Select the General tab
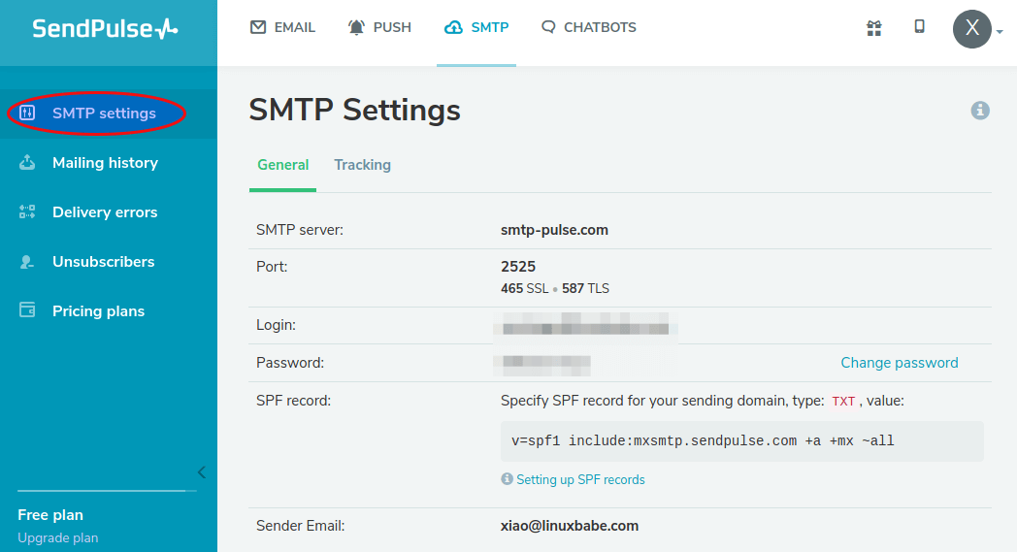 coord(282,165)
